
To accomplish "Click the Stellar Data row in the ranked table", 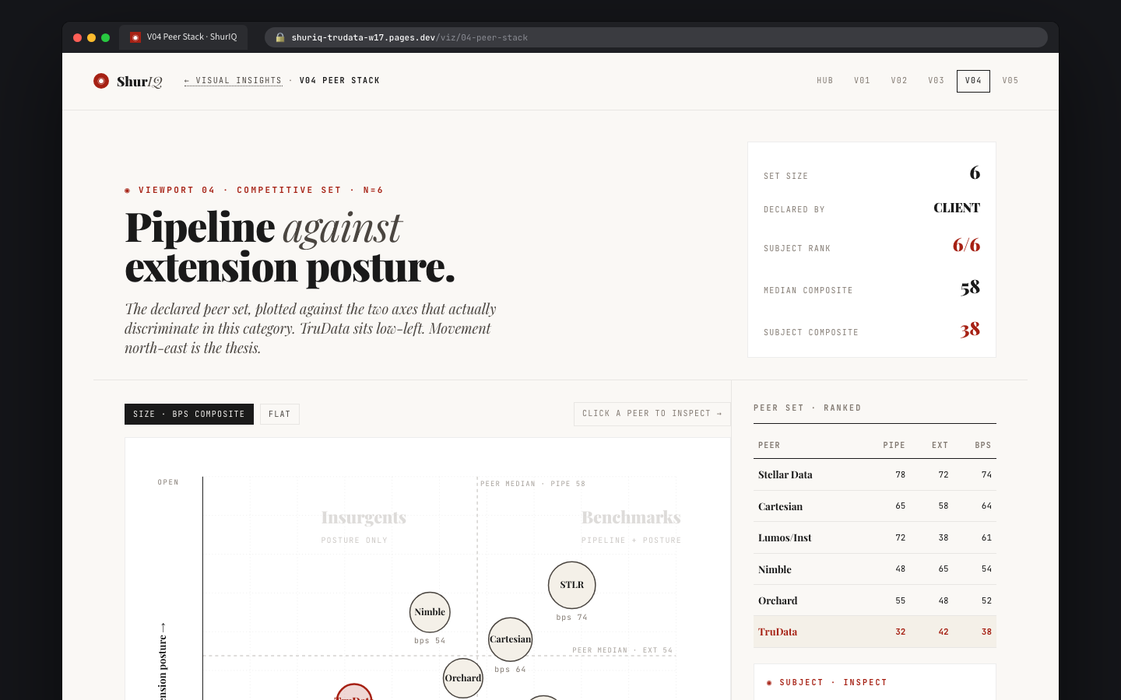I will point(874,474).
